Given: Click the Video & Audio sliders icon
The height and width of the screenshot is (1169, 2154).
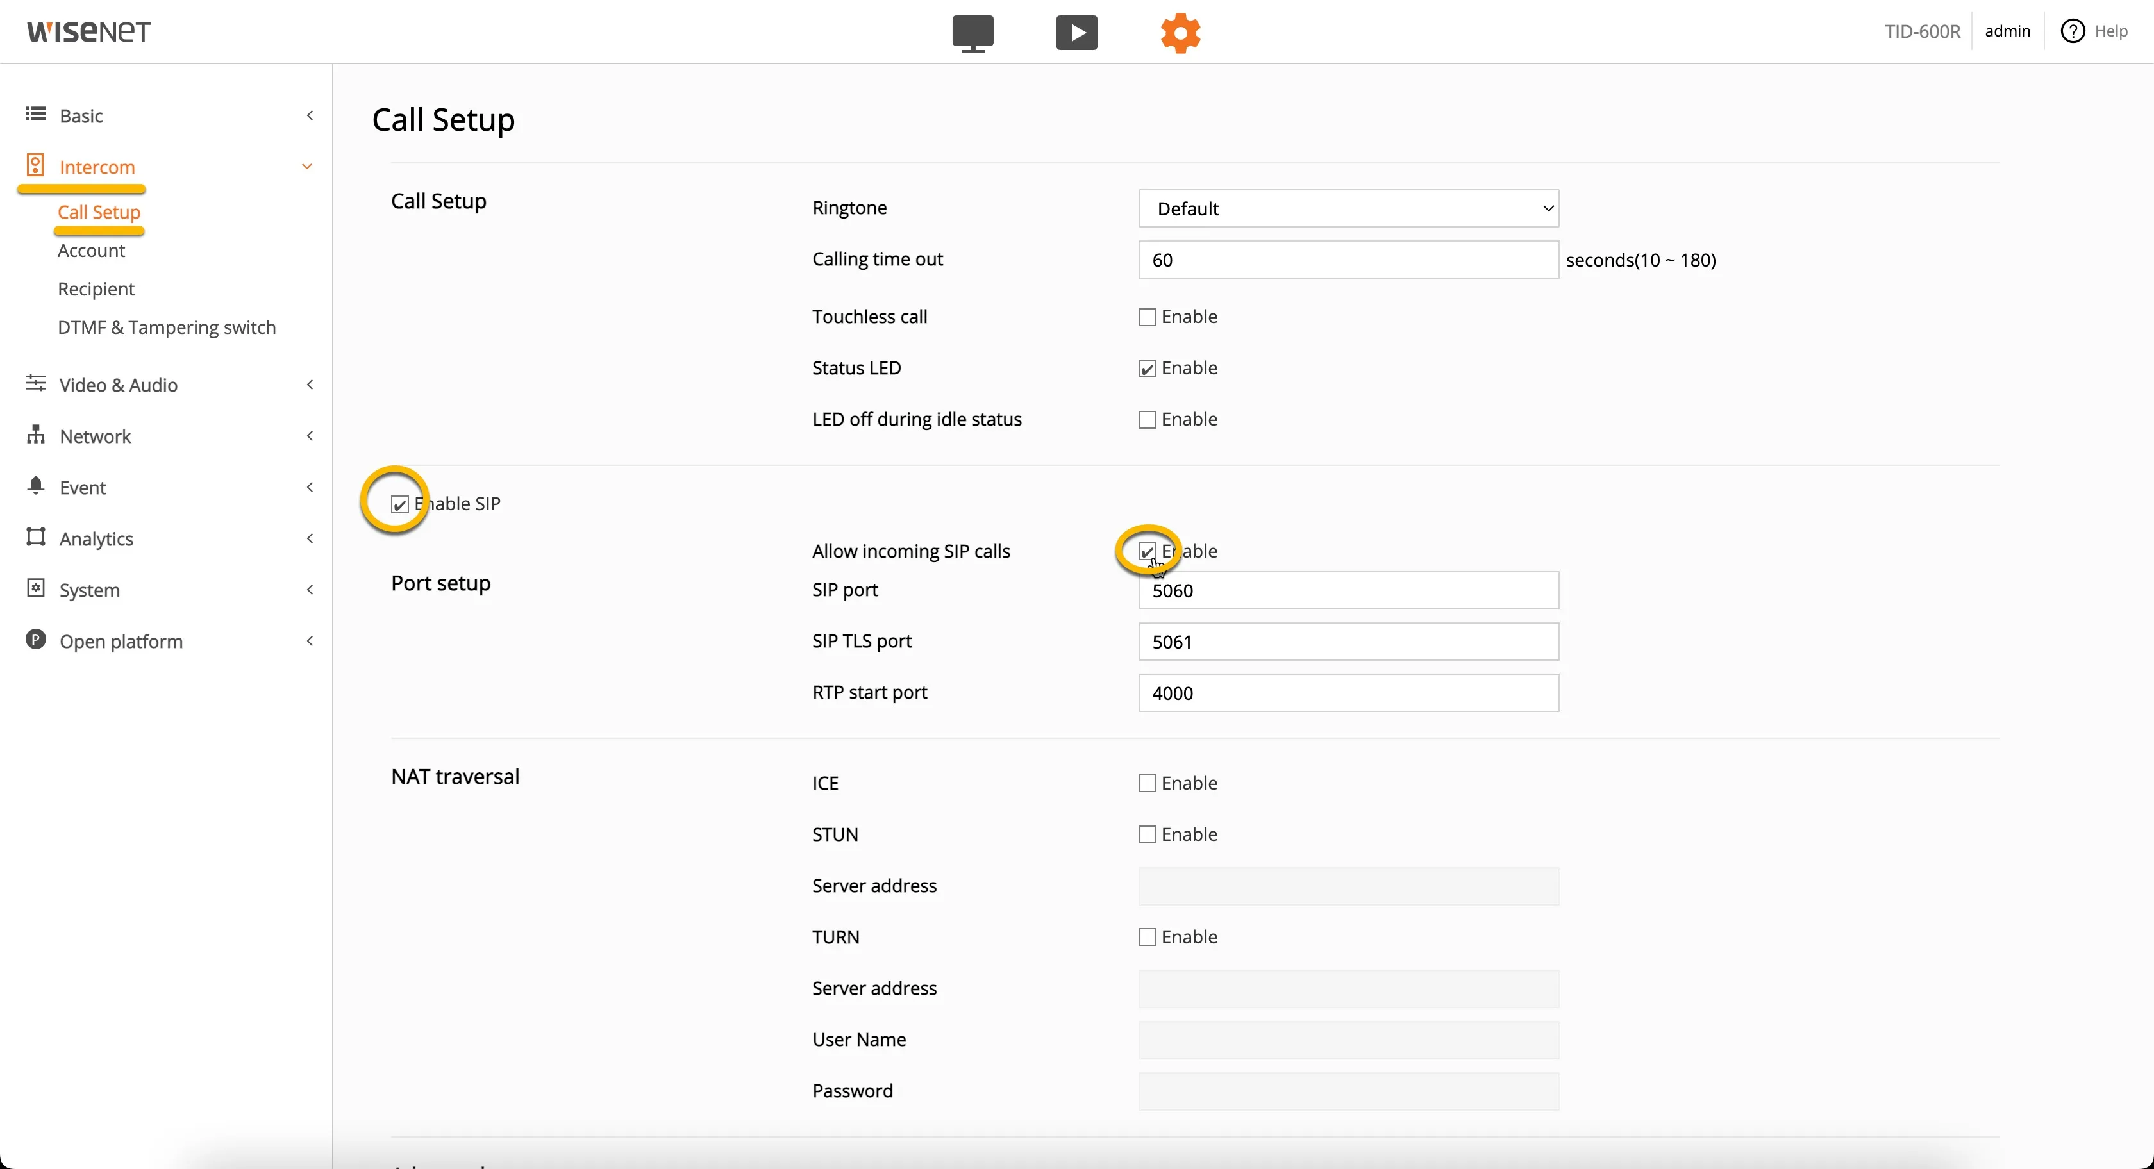Looking at the screenshot, I should point(35,383).
